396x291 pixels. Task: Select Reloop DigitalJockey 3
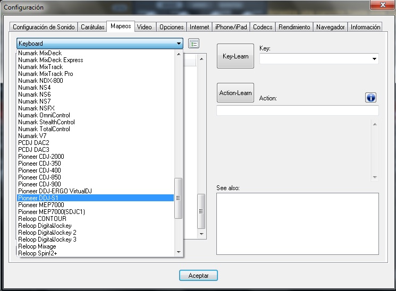pos(96,239)
